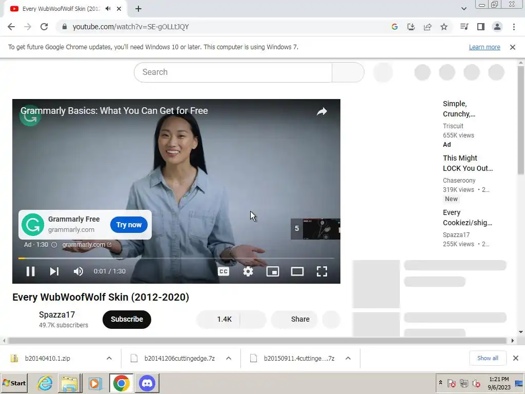Expand options for b20141206cuttingedge.7z download
525x394 pixels.
pyautogui.click(x=229, y=358)
